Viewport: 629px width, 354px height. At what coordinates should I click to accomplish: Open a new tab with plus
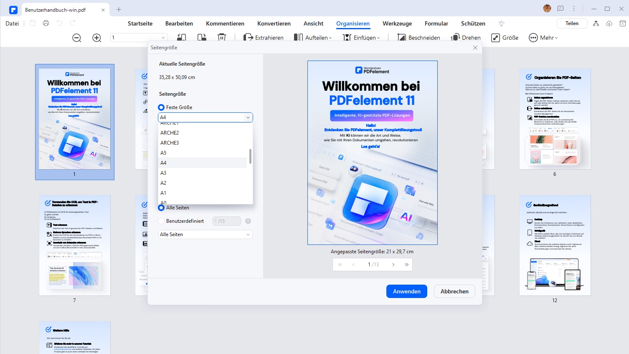119,9
